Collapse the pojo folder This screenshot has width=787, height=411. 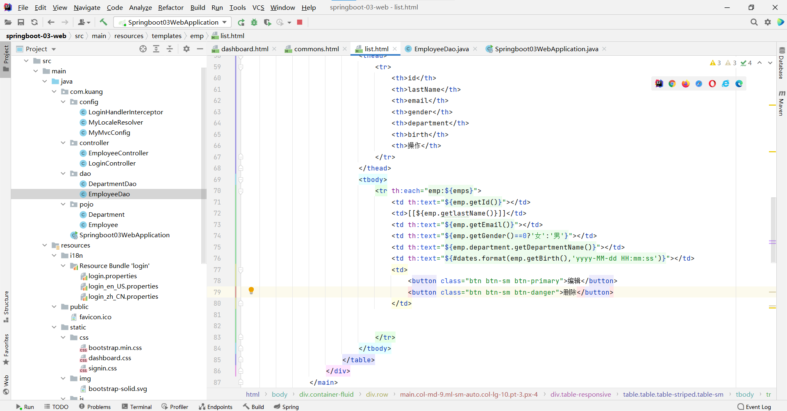tap(63, 204)
